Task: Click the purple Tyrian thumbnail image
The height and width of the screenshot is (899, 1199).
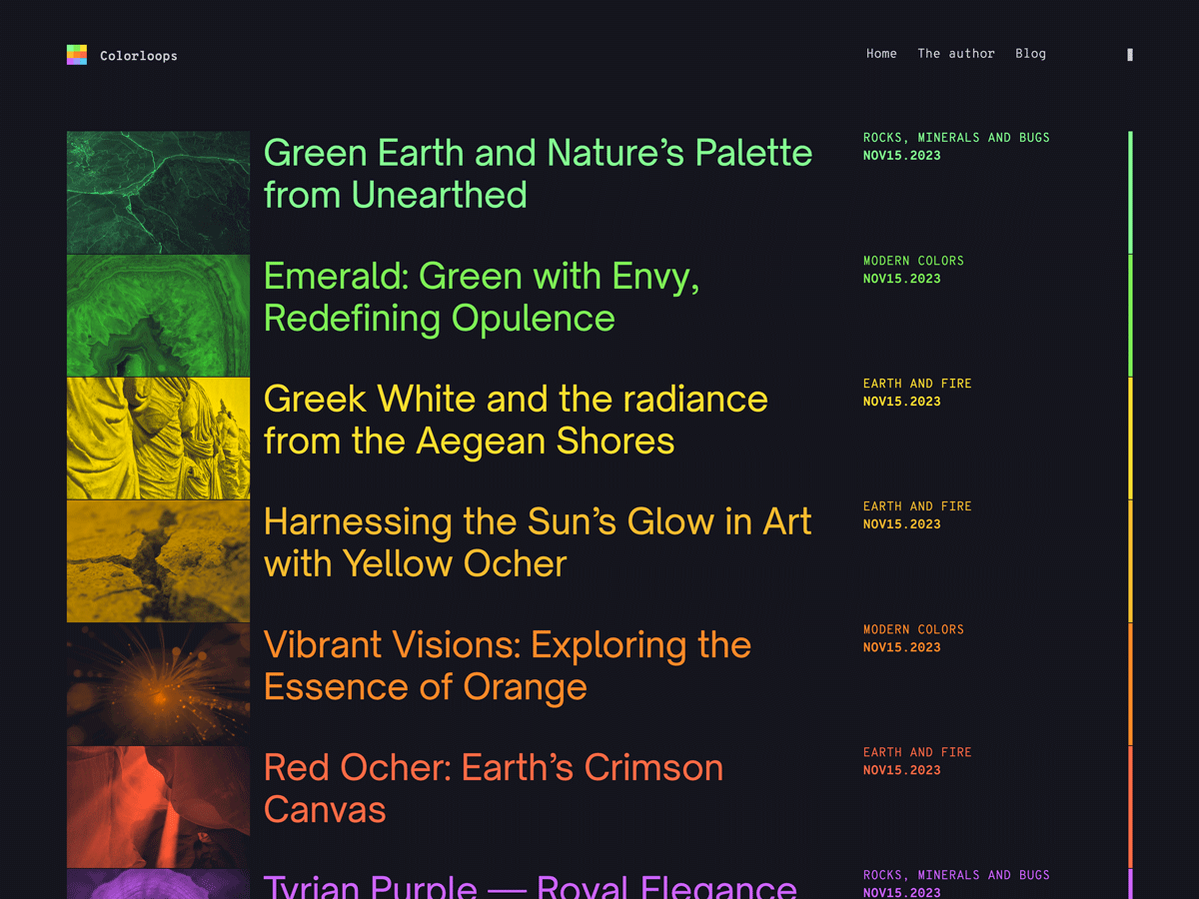Action: pyautogui.click(x=158, y=884)
